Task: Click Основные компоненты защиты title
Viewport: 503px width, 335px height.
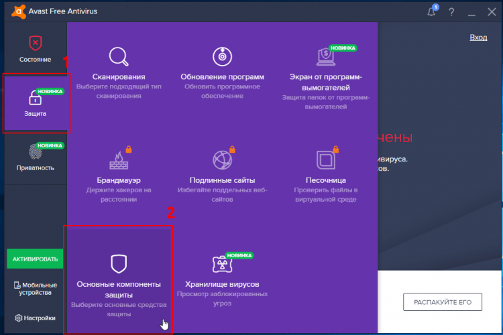Action: [119, 289]
